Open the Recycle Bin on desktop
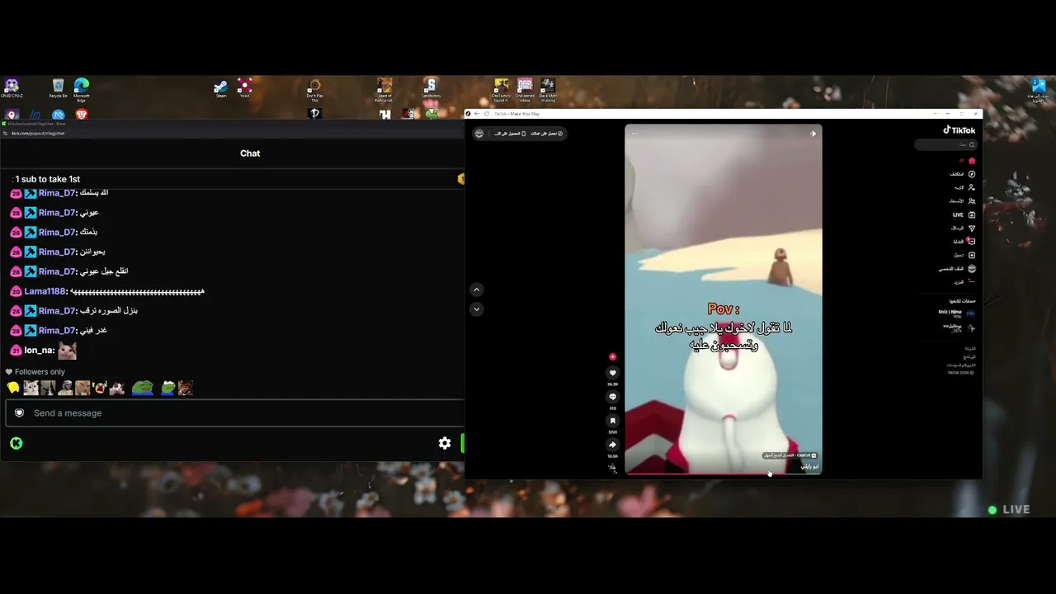This screenshot has height=594, width=1056. tap(58, 88)
